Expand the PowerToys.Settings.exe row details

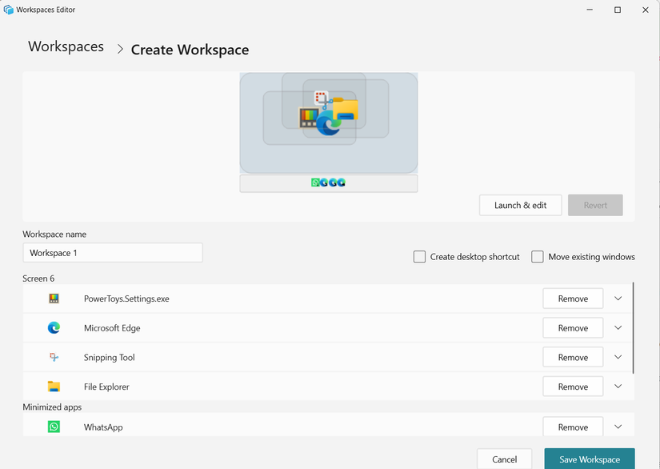tap(617, 298)
